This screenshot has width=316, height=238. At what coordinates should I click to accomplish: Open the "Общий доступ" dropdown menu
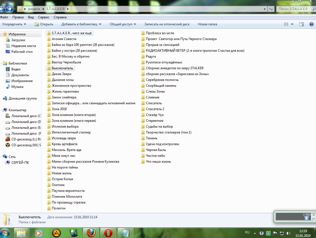(x=123, y=24)
